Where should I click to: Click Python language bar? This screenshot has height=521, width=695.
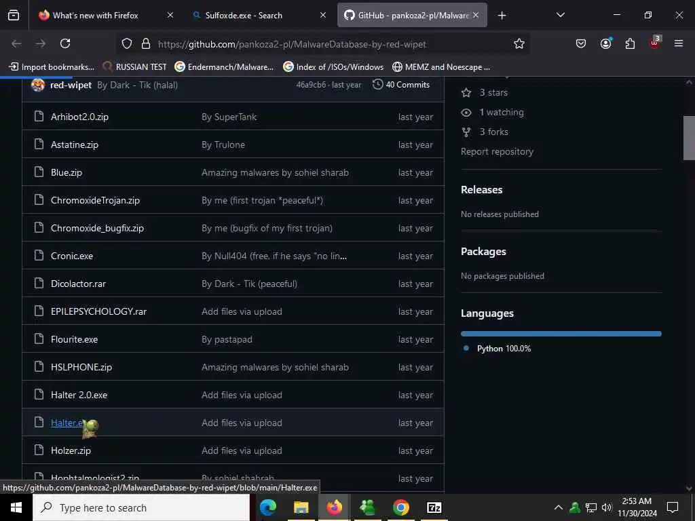click(x=561, y=334)
